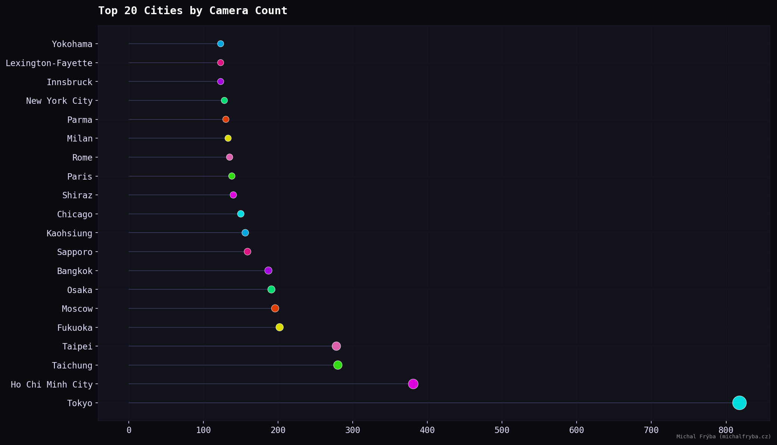Click the New York City label
Viewport: 777px width, 445px height.
coord(59,101)
